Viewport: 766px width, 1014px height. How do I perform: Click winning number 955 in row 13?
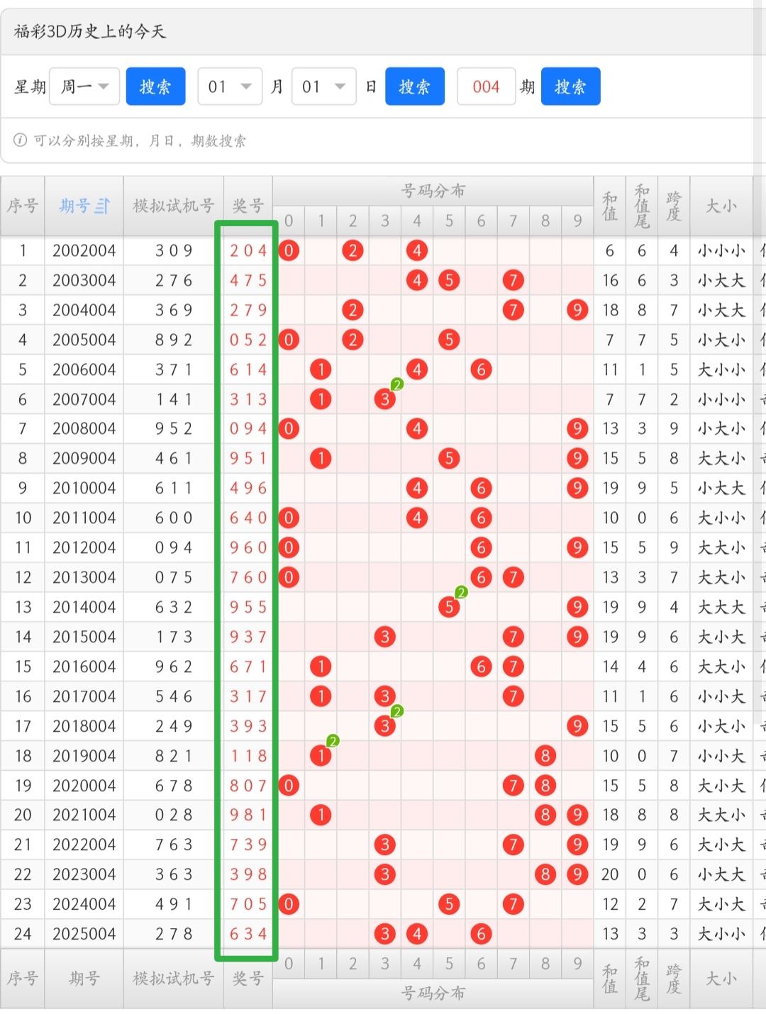pyautogui.click(x=248, y=607)
